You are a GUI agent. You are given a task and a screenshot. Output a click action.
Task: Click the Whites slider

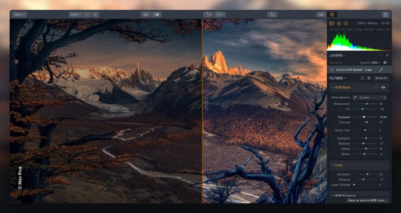(364, 148)
